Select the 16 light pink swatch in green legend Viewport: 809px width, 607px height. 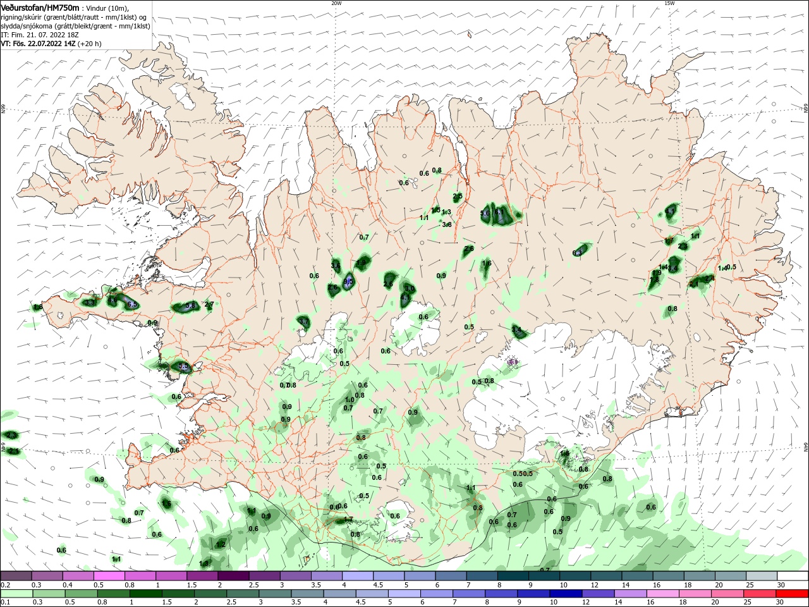662,594
